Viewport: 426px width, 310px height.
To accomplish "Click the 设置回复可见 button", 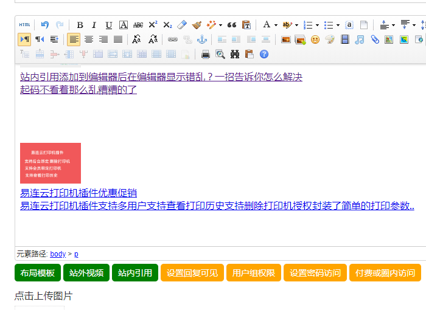I will click(192, 273).
